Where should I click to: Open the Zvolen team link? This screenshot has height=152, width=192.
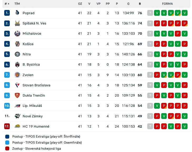[28, 75]
